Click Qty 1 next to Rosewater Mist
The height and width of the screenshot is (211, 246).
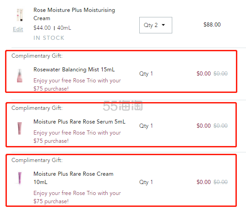pyautogui.click(x=146, y=74)
